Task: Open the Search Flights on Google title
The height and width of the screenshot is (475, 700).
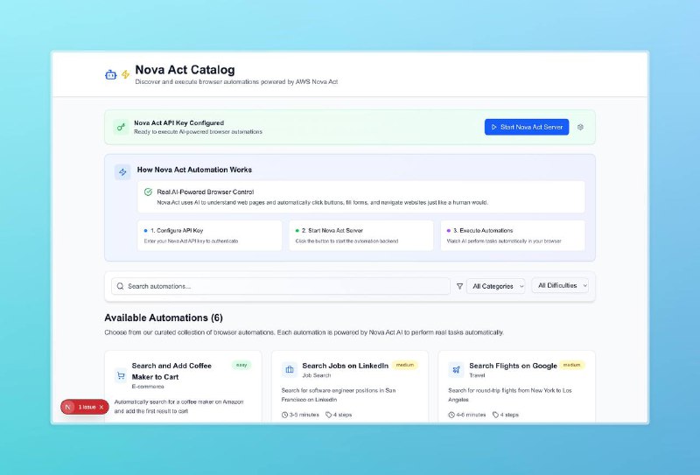Action: (x=513, y=366)
